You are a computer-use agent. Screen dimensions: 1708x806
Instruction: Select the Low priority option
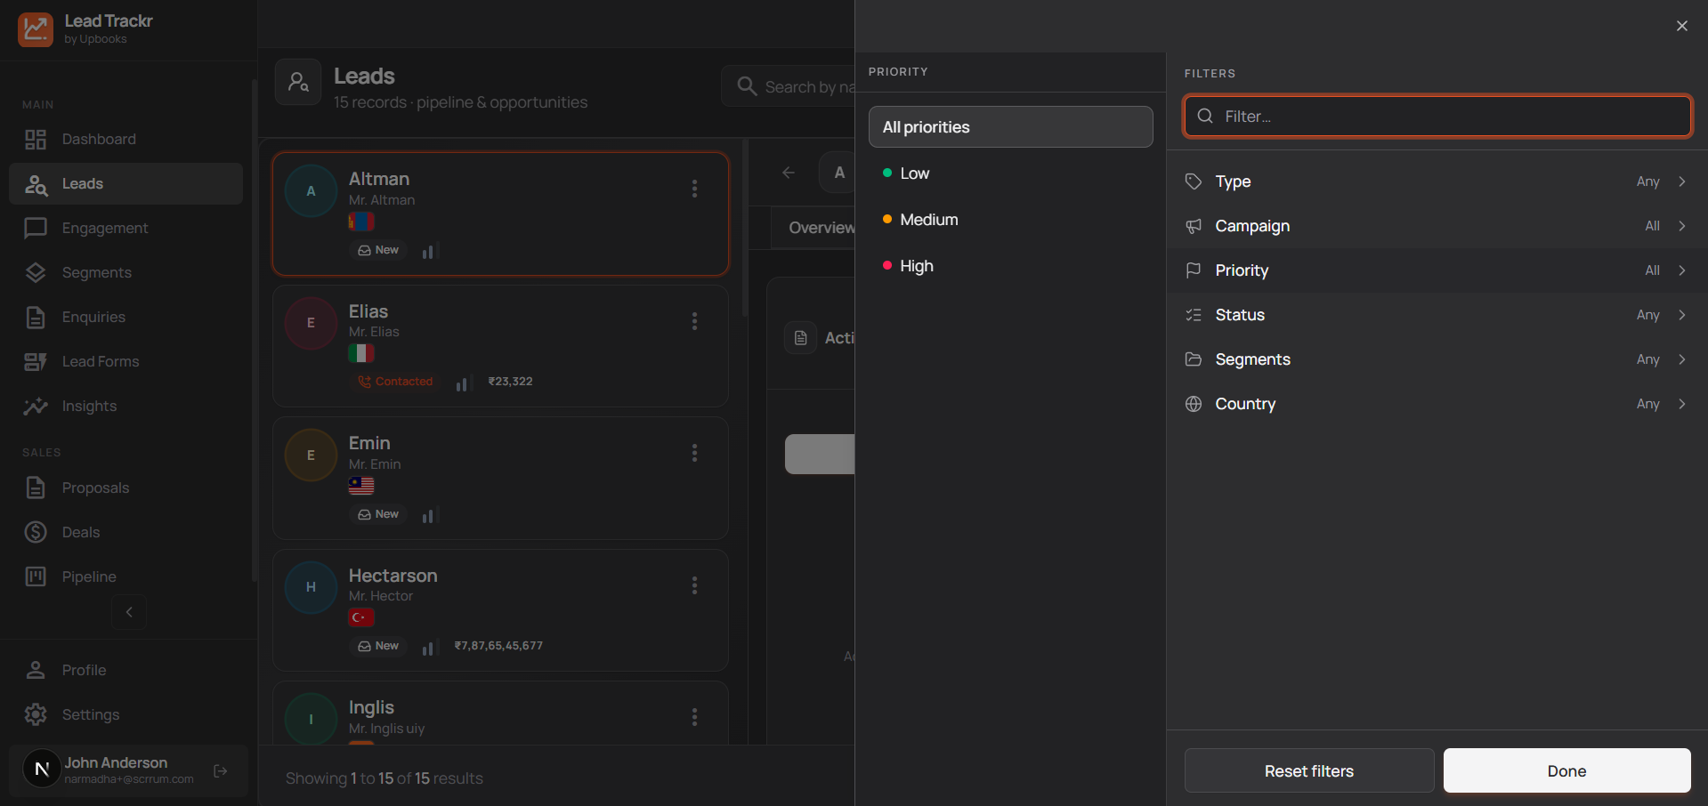tap(914, 173)
